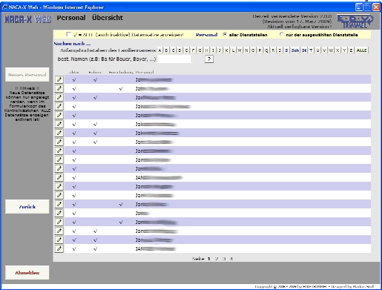Click into the 'best. Namen' search field
This screenshot has height=290, width=382.
(x=174, y=59)
